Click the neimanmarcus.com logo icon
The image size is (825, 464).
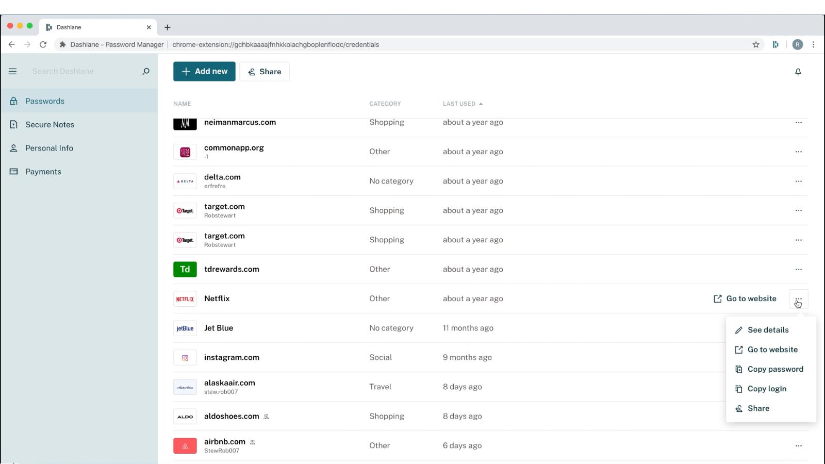point(185,124)
